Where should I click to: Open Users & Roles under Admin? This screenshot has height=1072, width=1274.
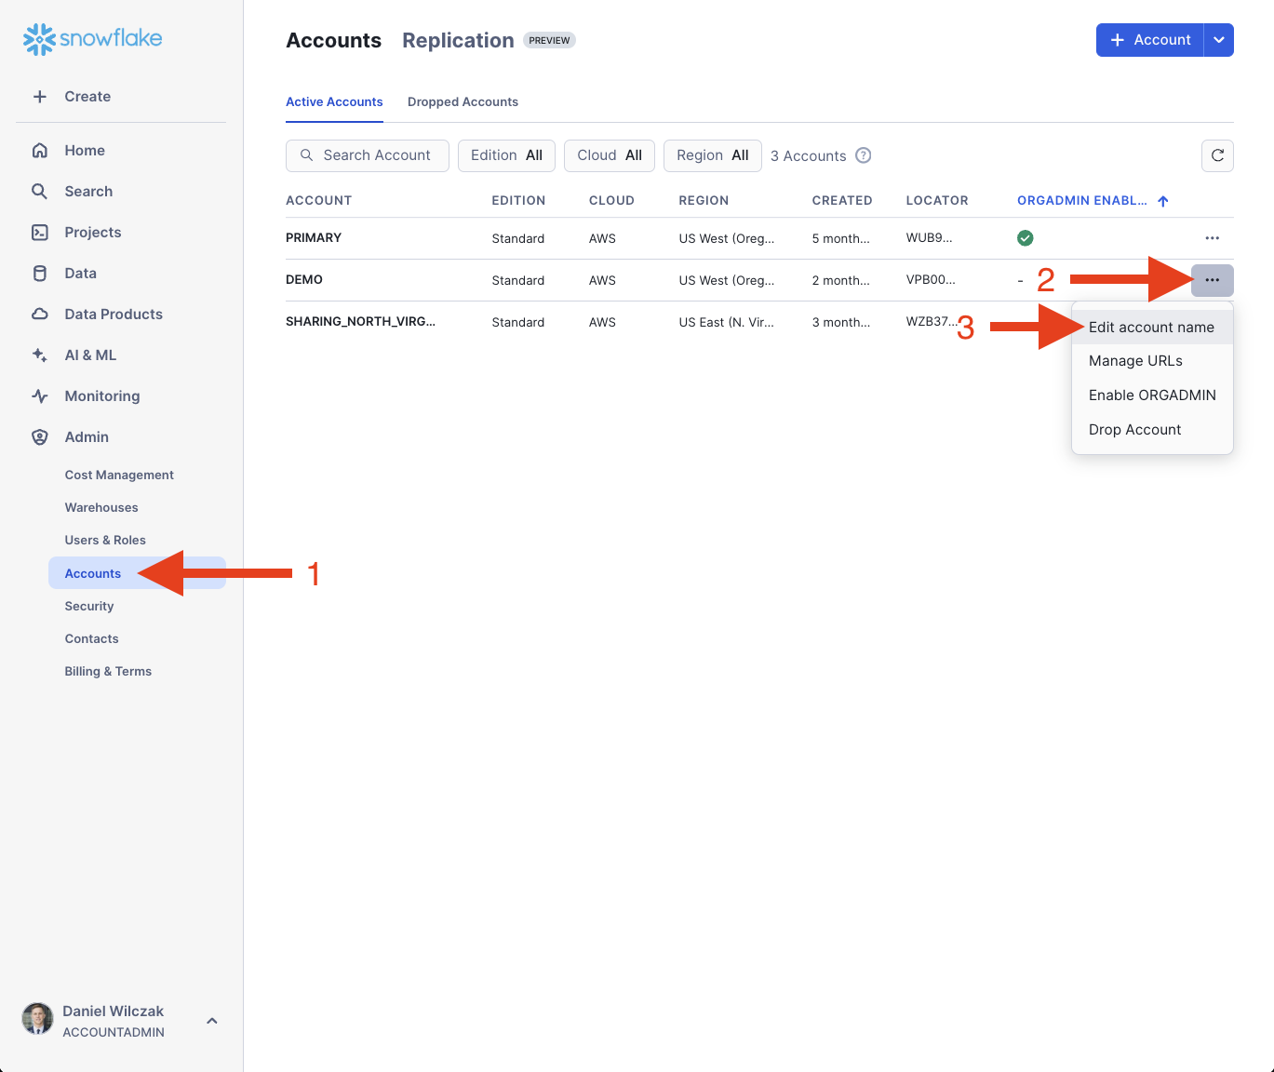point(105,541)
